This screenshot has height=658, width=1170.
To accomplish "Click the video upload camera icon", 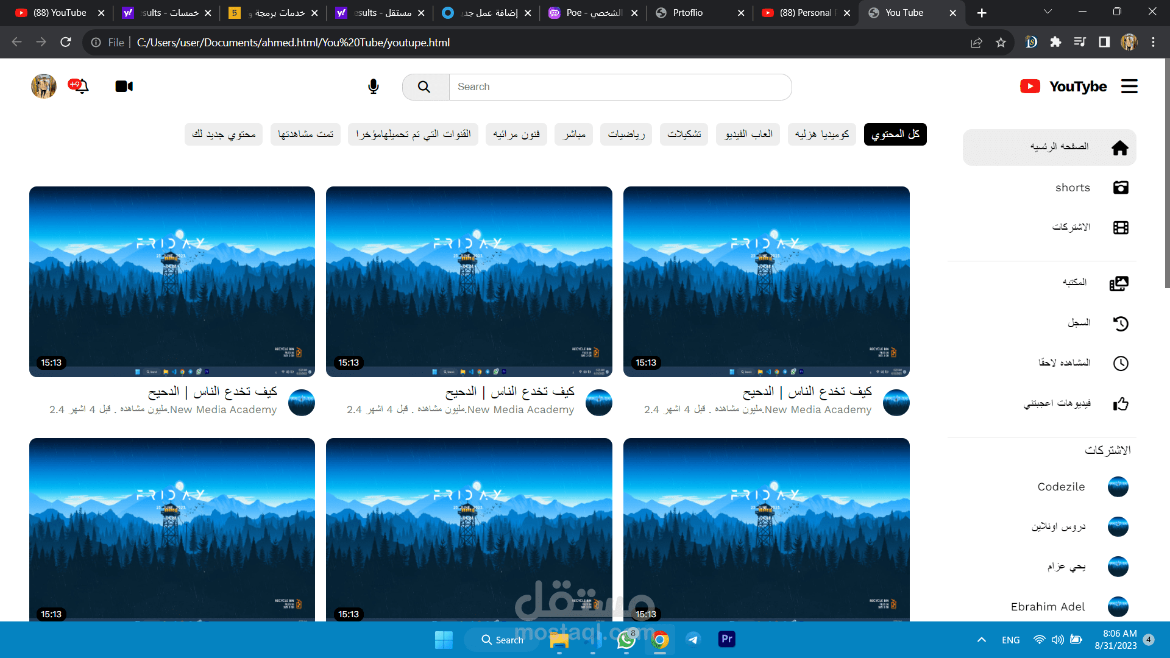I will [124, 86].
